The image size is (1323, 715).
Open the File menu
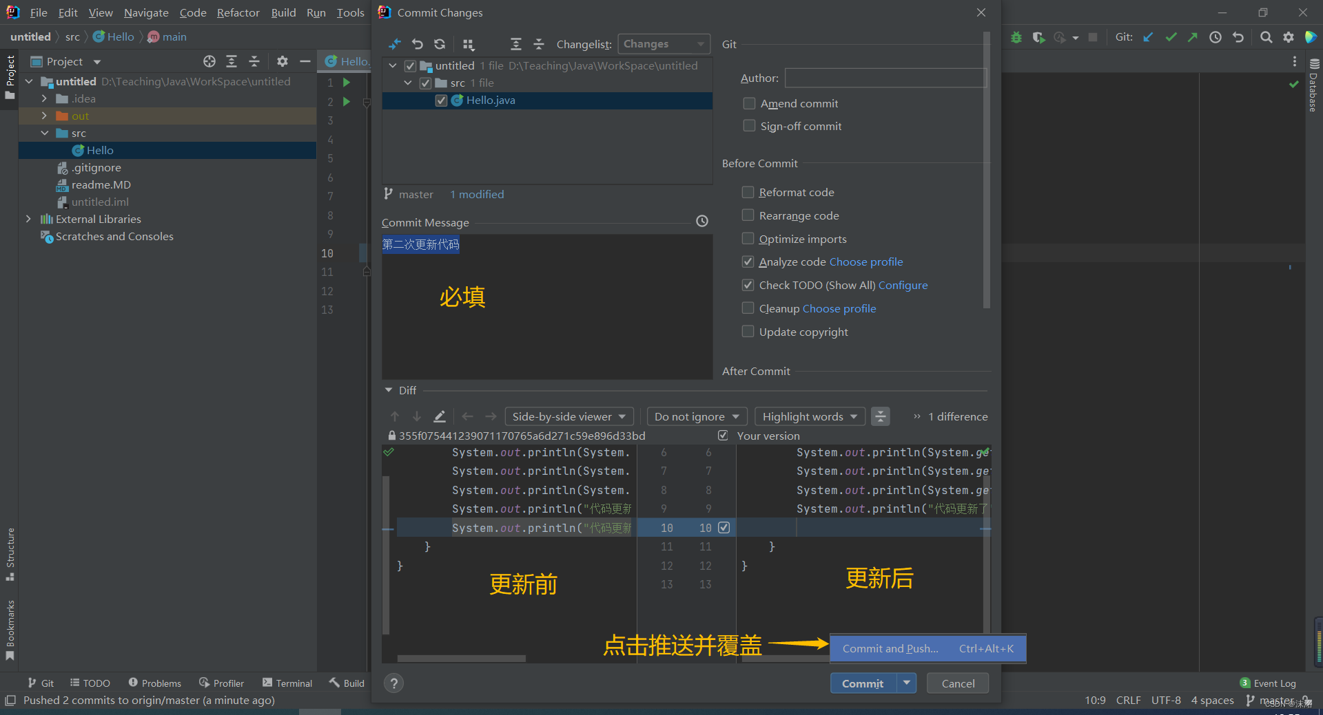[39, 13]
